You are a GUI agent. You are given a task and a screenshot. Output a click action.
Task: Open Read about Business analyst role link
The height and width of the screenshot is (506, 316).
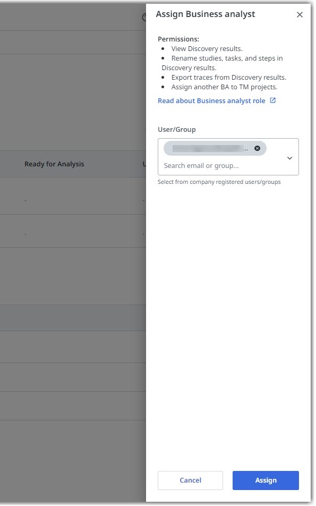coord(211,100)
